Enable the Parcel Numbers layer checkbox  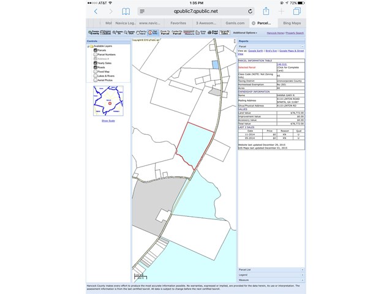tap(96, 55)
